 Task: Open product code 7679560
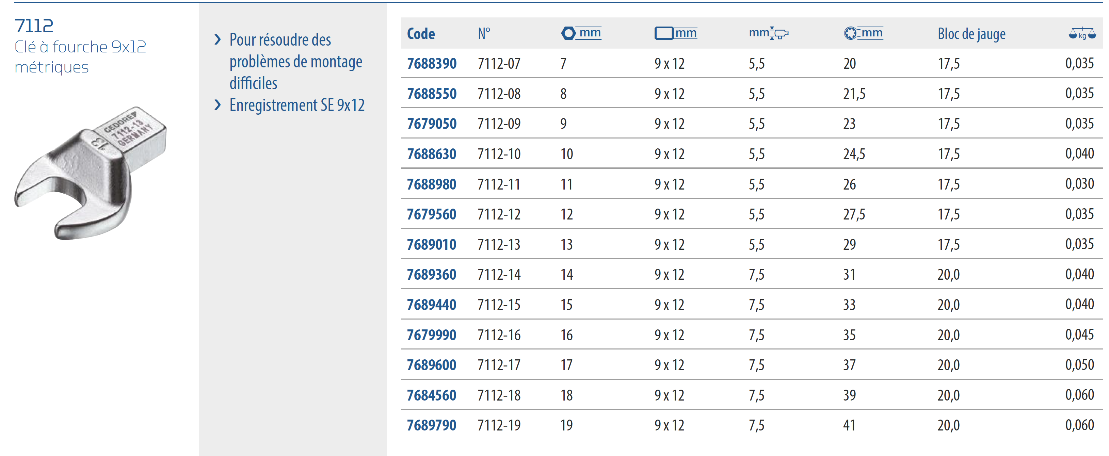(432, 214)
